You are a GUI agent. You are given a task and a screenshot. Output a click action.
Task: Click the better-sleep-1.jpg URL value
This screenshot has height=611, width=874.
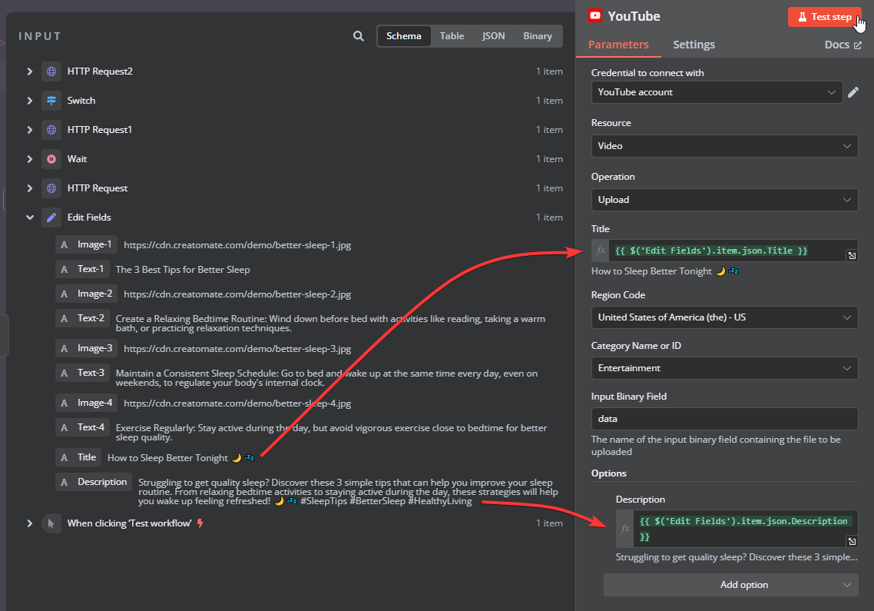tap(237, 245)
